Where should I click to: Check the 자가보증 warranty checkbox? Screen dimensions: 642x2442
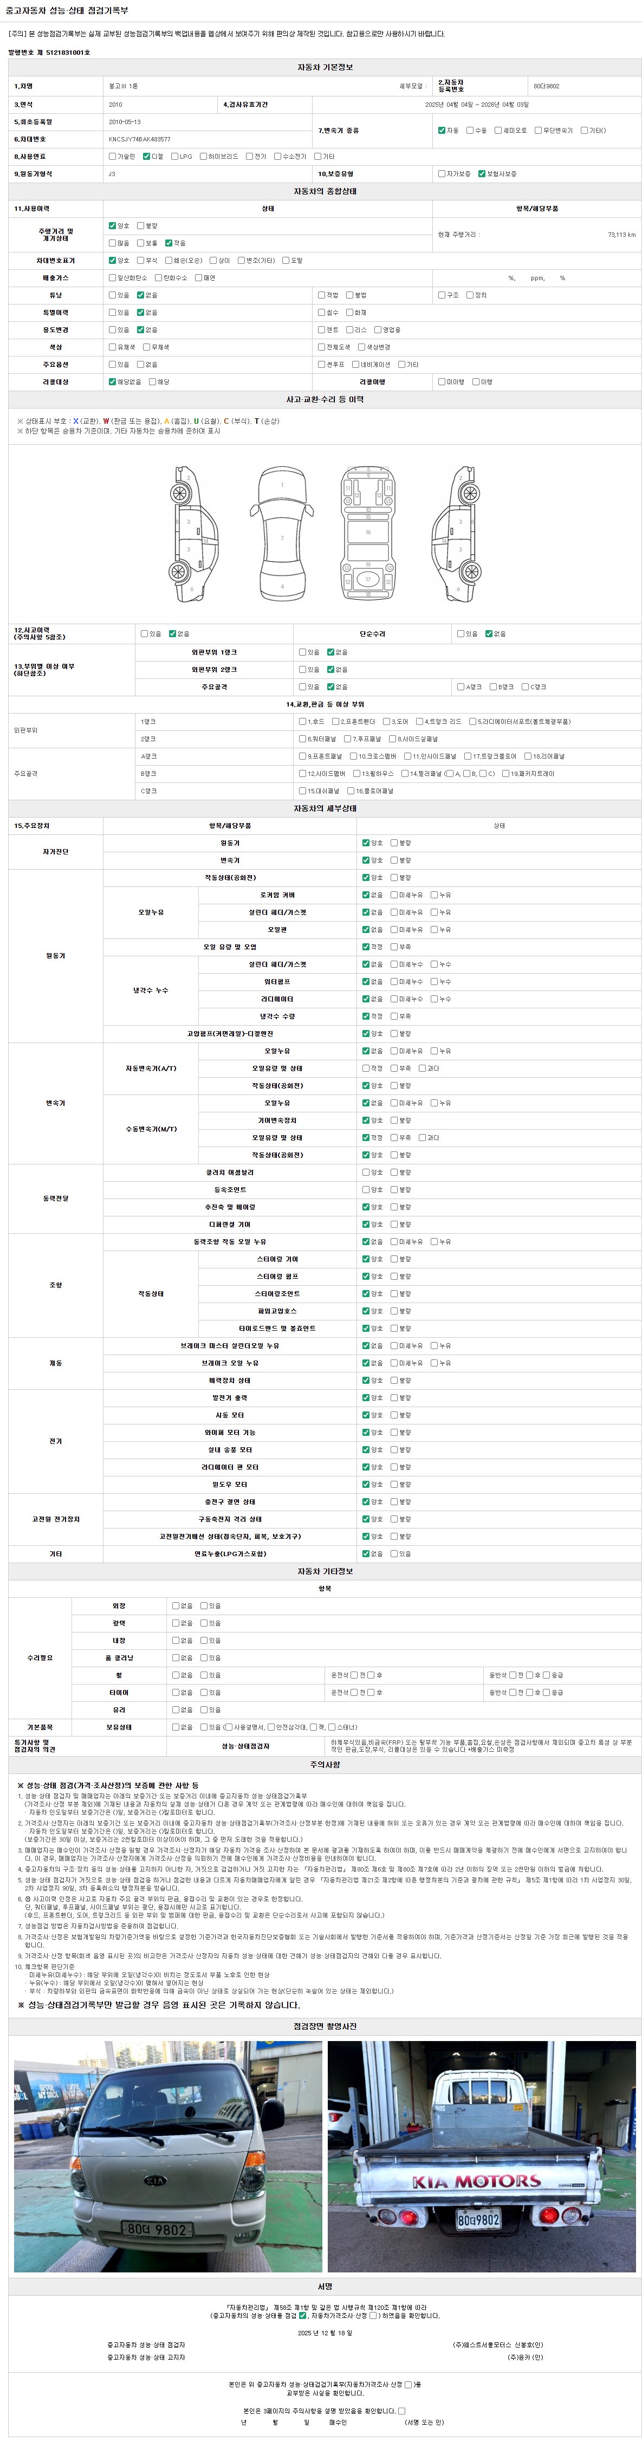pyautogui.click(x=441, y=173)
